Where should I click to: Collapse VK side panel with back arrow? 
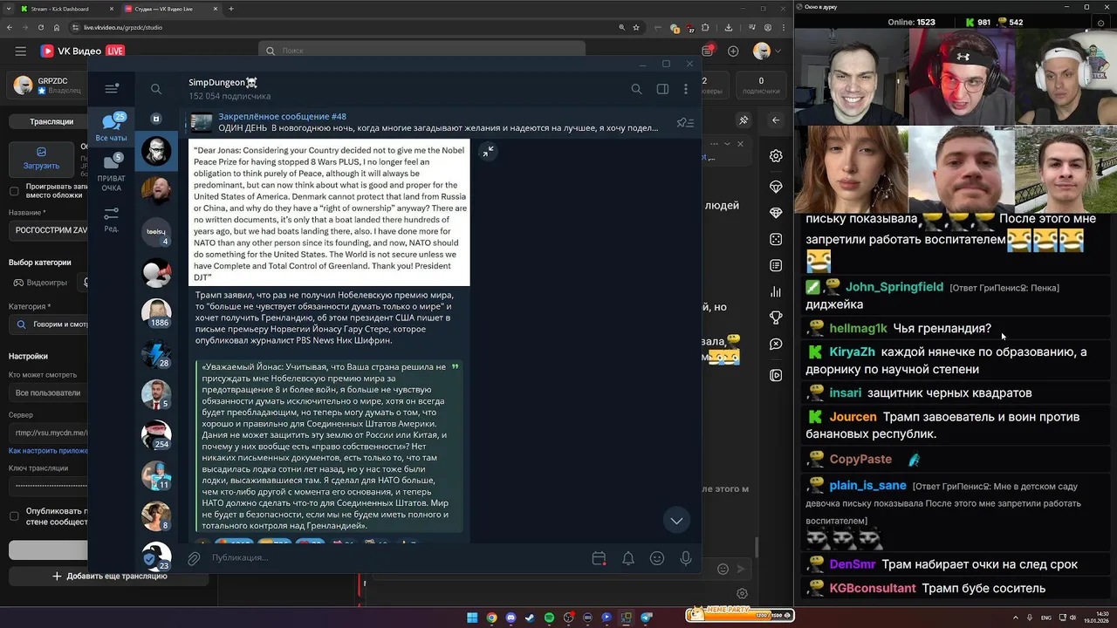[776, 120]
